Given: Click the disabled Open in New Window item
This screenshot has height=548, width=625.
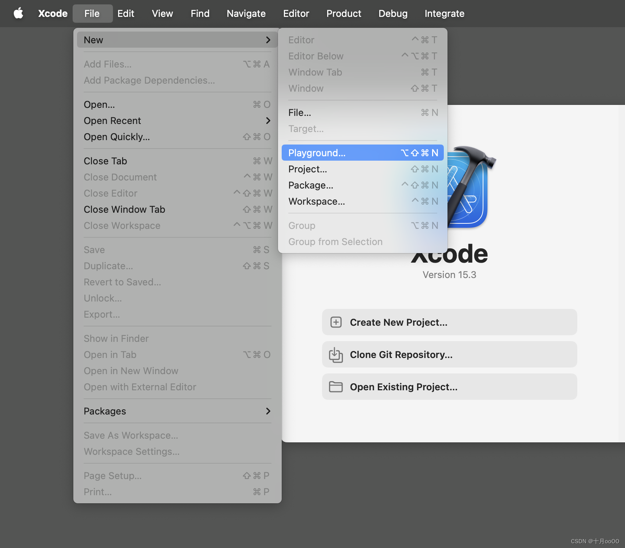Looking at the screenshot, I should coord(178,370).
